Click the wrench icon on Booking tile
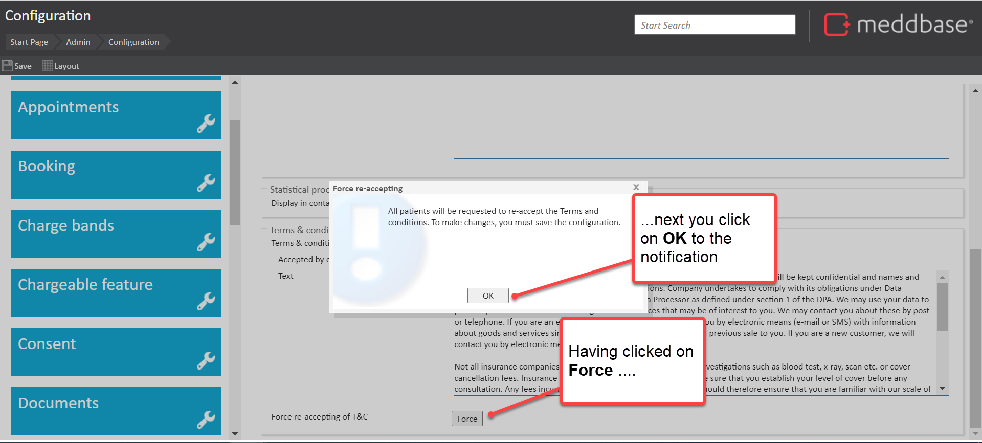The width and height of the screenshot is (982, 443). coord(206,183)
